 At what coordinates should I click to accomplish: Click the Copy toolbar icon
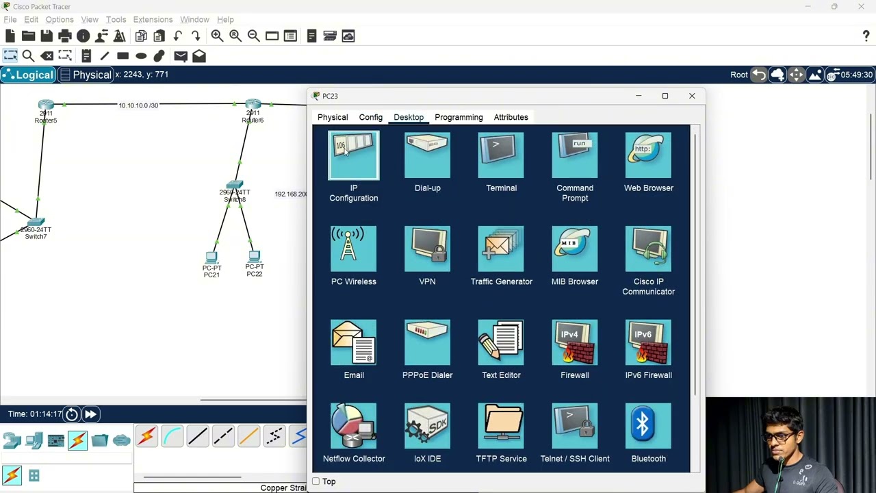pyautogui.click(x=141, y=36)
